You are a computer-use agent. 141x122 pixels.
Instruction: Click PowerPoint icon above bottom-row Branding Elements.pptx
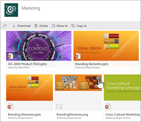(11, 107)
